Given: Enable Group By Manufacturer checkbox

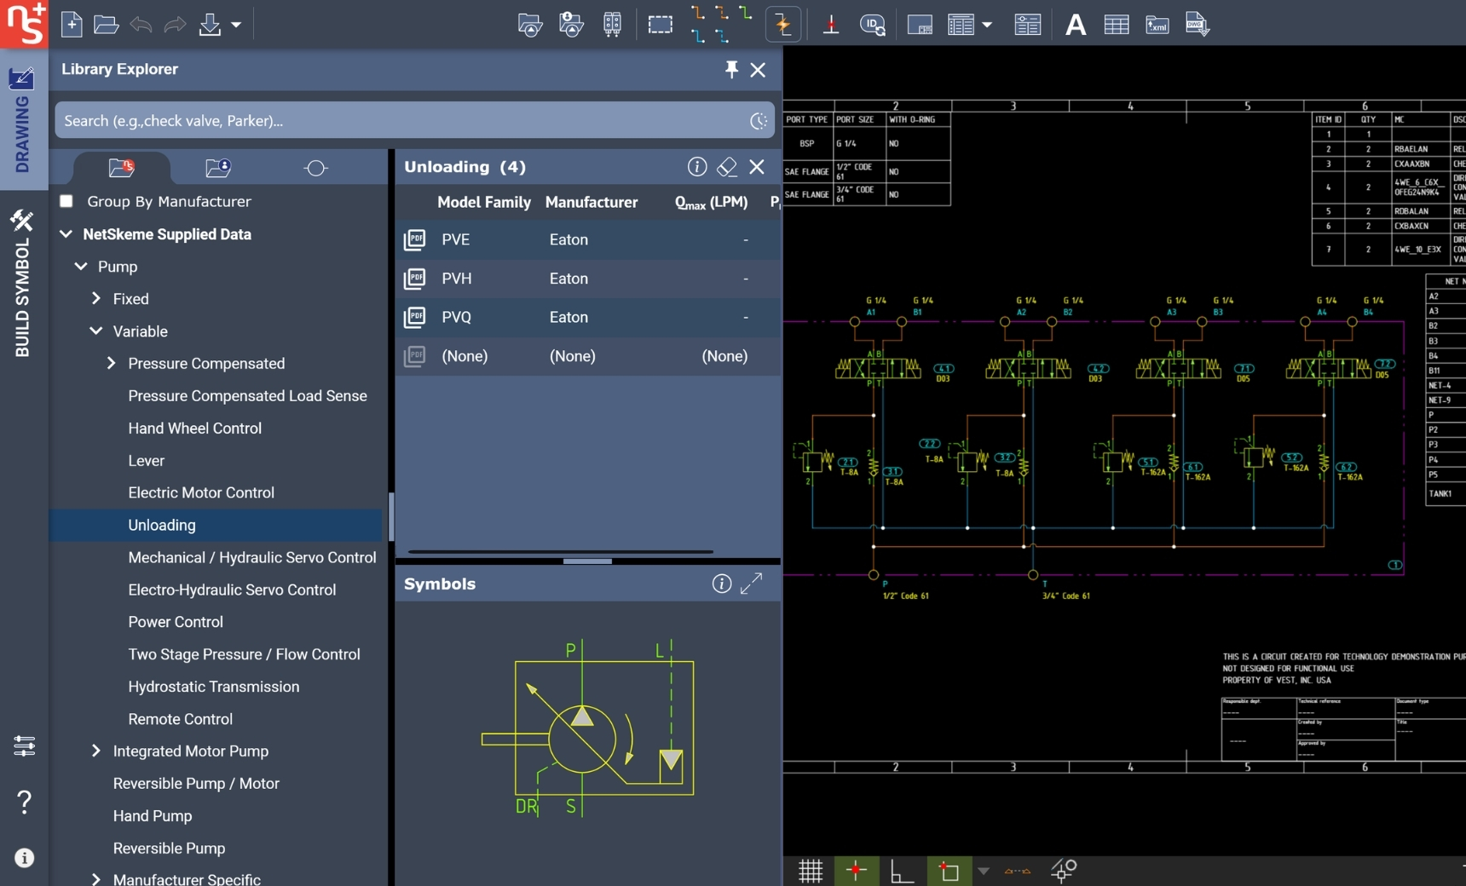Looking at the screenshot, I should (66, 201).
